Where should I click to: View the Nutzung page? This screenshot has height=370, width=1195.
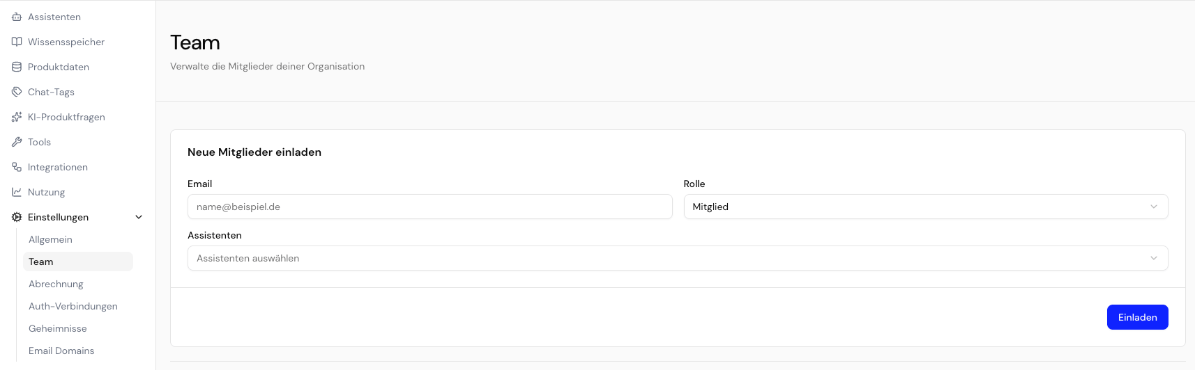(46, 192)
